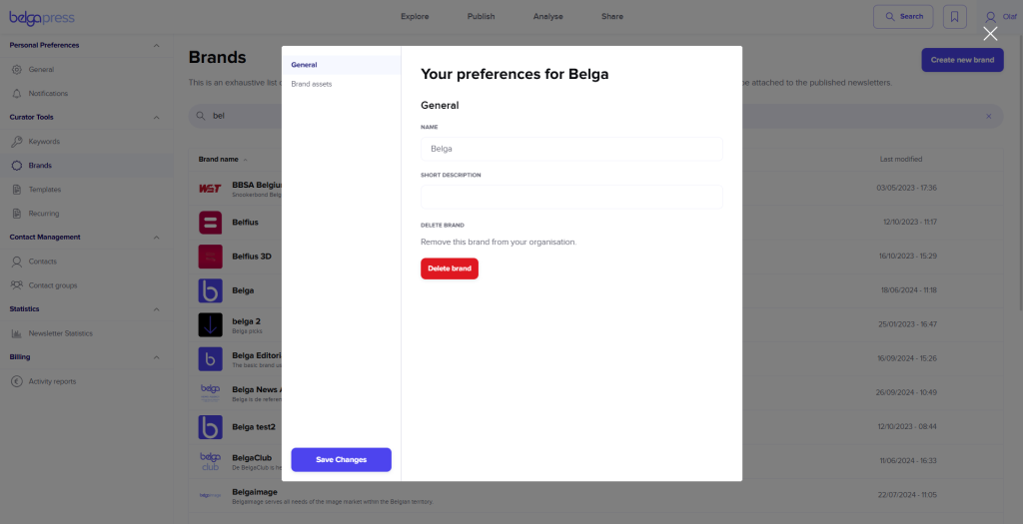The width and height of the screenshot is (1023, 524).
Task: Click the date 22/07/2024 - 11:05
Action: tap(907, 495)
